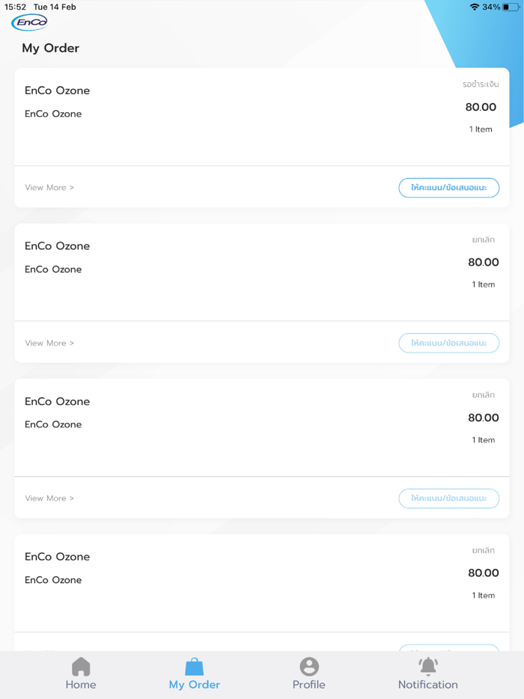Switch to the Notification tab

click(427, 676)
